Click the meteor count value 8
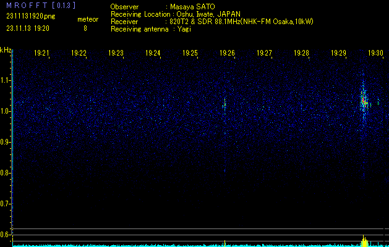 (85, 28)
